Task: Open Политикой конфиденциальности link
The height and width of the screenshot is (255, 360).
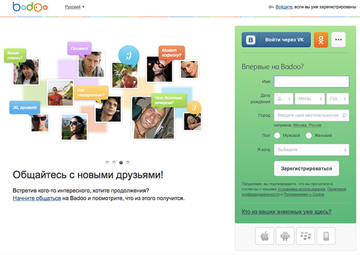Action: (294, 192)
